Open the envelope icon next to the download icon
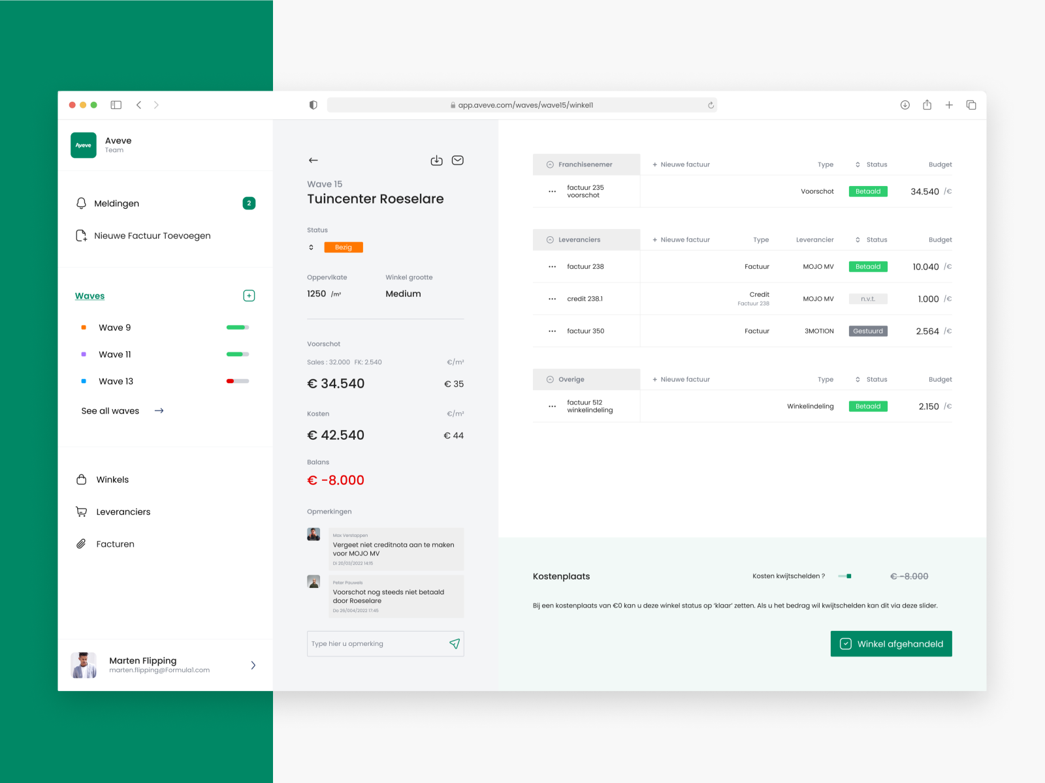The height and width of the screenshot is (783, 1045). (457, 160)
